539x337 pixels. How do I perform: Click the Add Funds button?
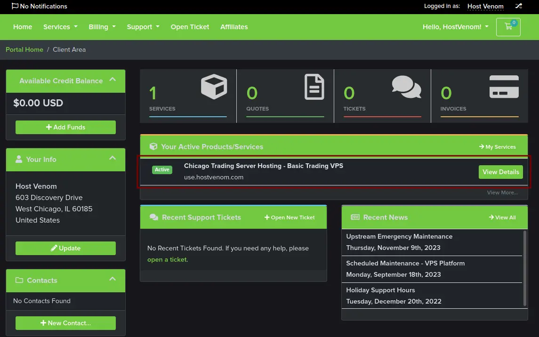coord(65,127)
